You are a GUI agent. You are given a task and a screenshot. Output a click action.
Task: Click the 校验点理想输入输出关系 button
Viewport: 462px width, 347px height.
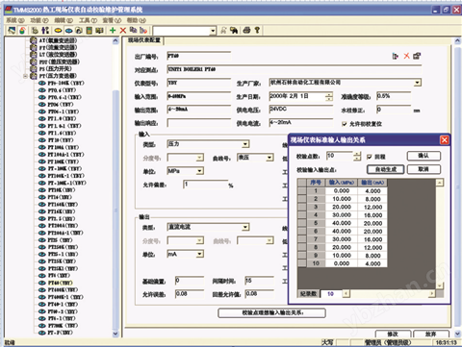pyautogui.click(x=272, y=312)
